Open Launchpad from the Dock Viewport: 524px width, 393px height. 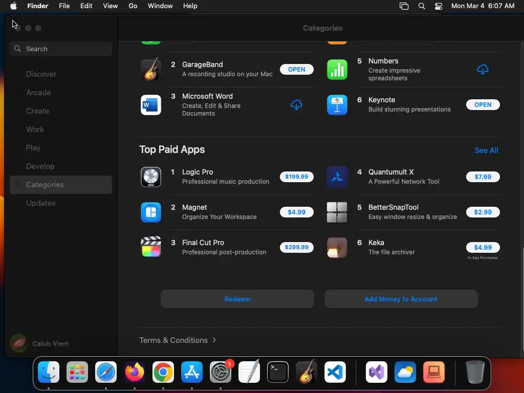click(77, 372)
